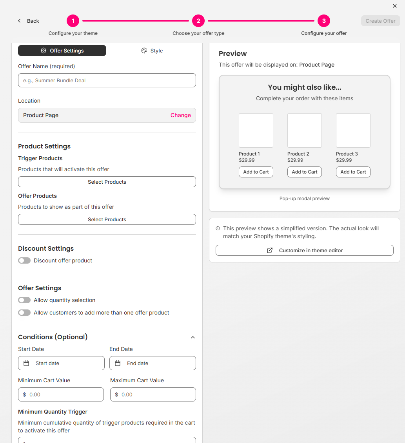Close the offer wizard with the X icon
The width and height of the screenshot is (405, 443).
pyautogui.click(x=395, y=6)
